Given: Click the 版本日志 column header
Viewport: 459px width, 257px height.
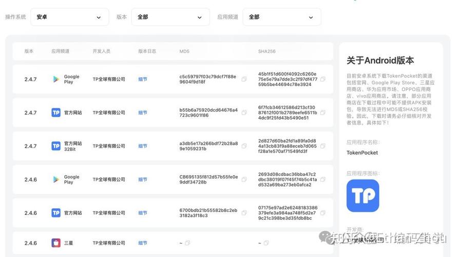Looking at the screenshot, I should click(147, 51).
